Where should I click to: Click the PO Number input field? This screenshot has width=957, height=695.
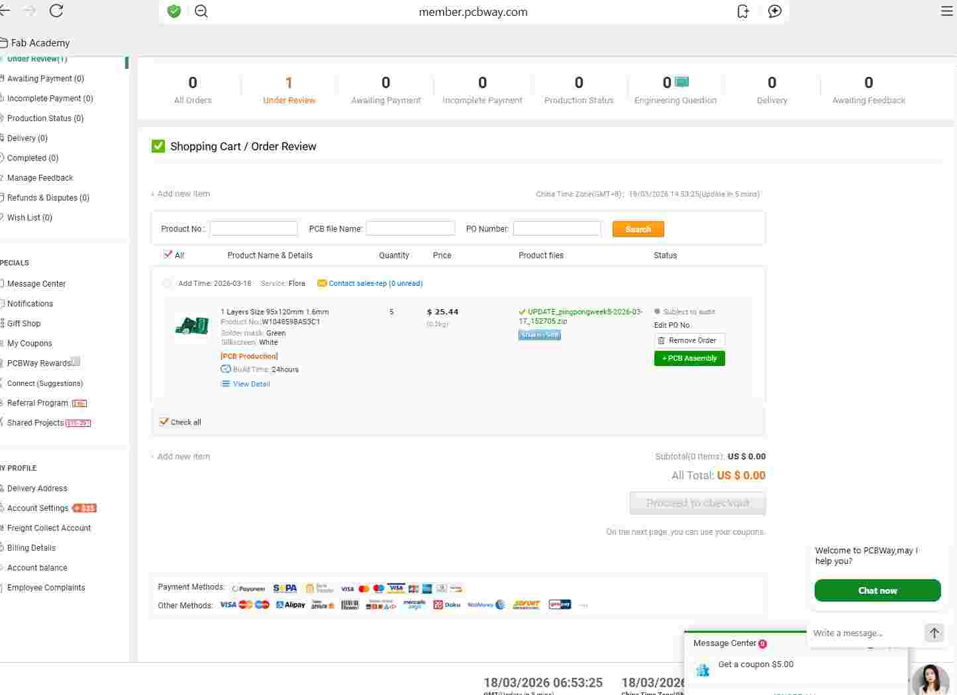(x=557, y=228)
